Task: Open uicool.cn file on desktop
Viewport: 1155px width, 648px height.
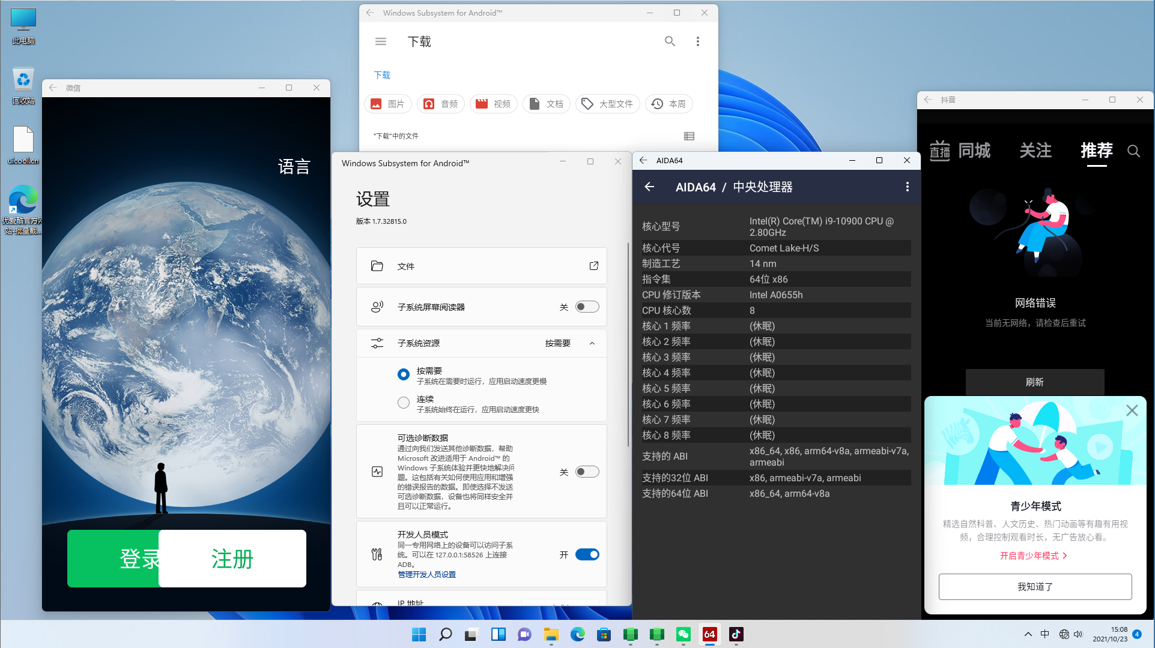Action: point(23,145)
